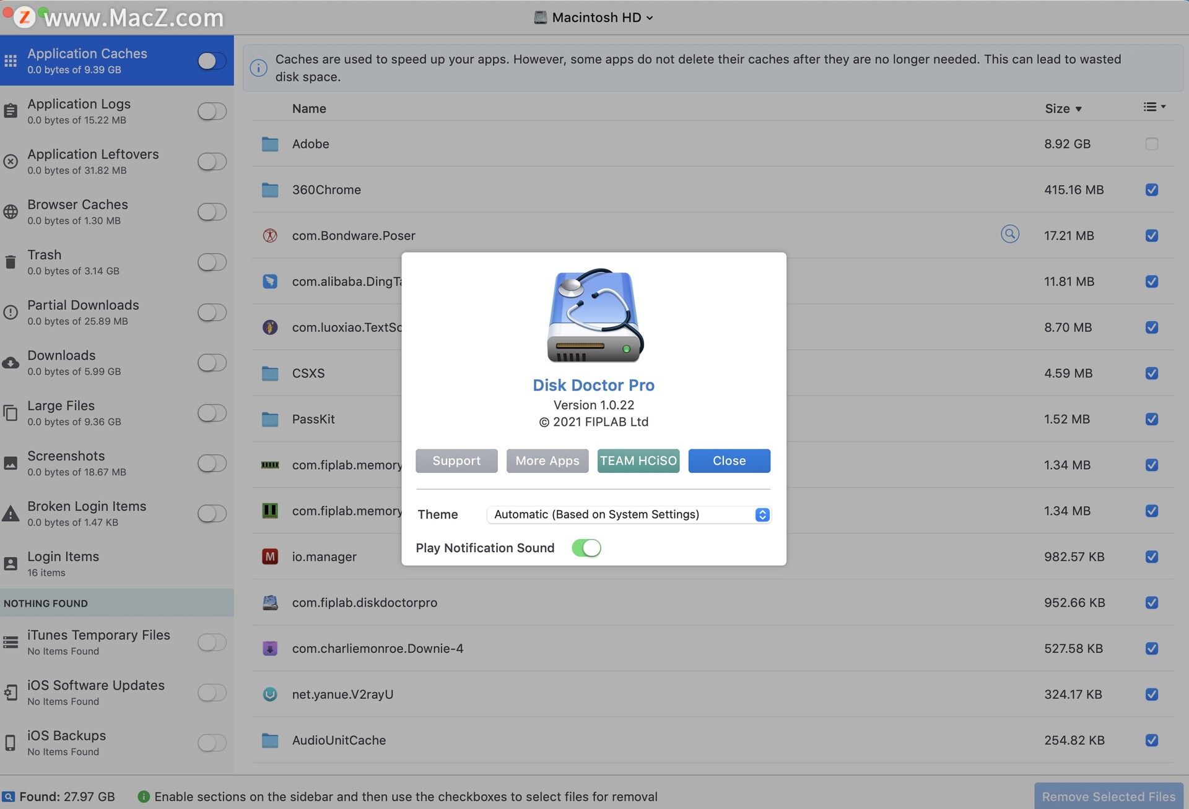The height and width of the screenshot is (809, 1189).
Task: Click the Trash sidebar icon
Action: click(x=11, y=262)
